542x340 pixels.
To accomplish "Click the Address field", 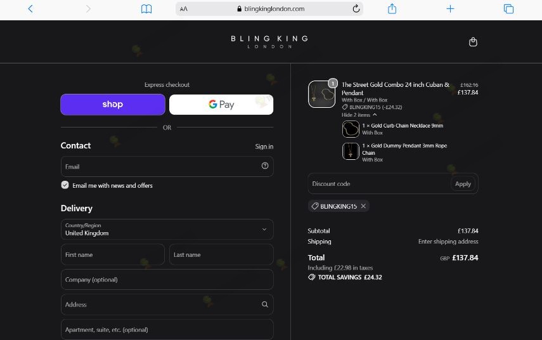I will click(x=167, y=304).
